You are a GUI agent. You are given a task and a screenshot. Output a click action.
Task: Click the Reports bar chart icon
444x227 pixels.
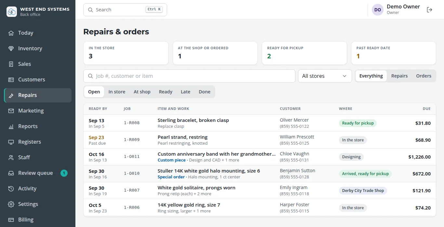click(x=11, y=126)
